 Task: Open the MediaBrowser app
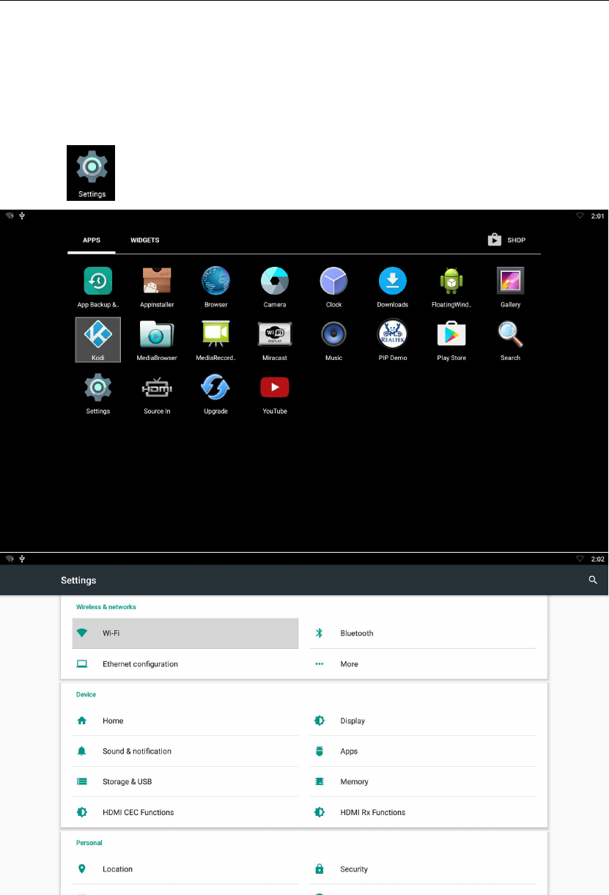click(157, 340)
